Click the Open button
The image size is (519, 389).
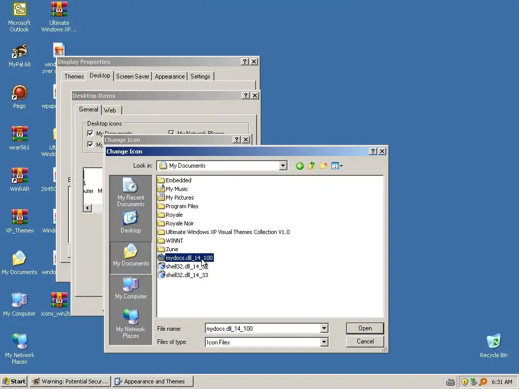(365, 328)
